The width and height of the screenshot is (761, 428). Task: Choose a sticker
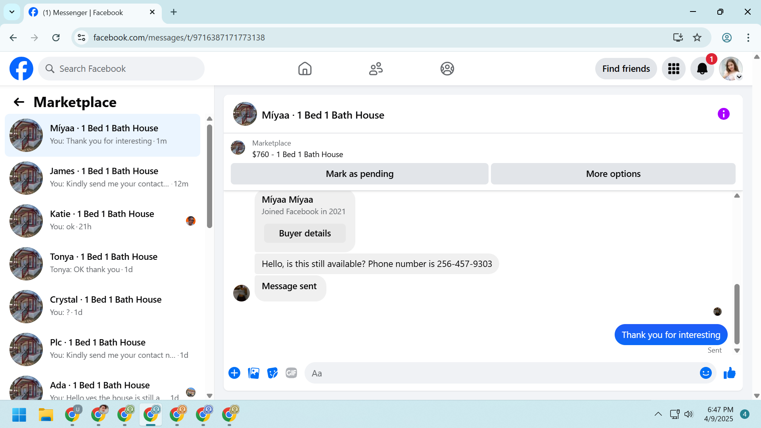coord(272,373)
